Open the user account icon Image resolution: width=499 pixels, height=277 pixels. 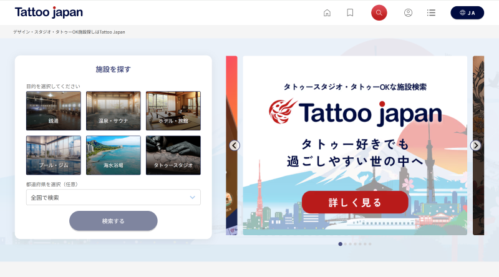(x=408, y=12)
